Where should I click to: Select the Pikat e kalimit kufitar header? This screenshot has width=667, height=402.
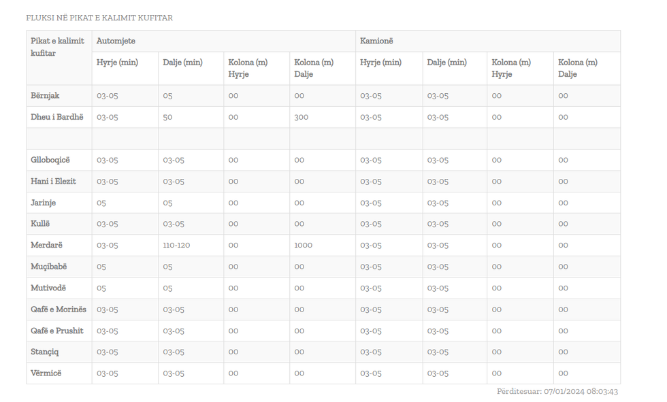click(57, 47)
